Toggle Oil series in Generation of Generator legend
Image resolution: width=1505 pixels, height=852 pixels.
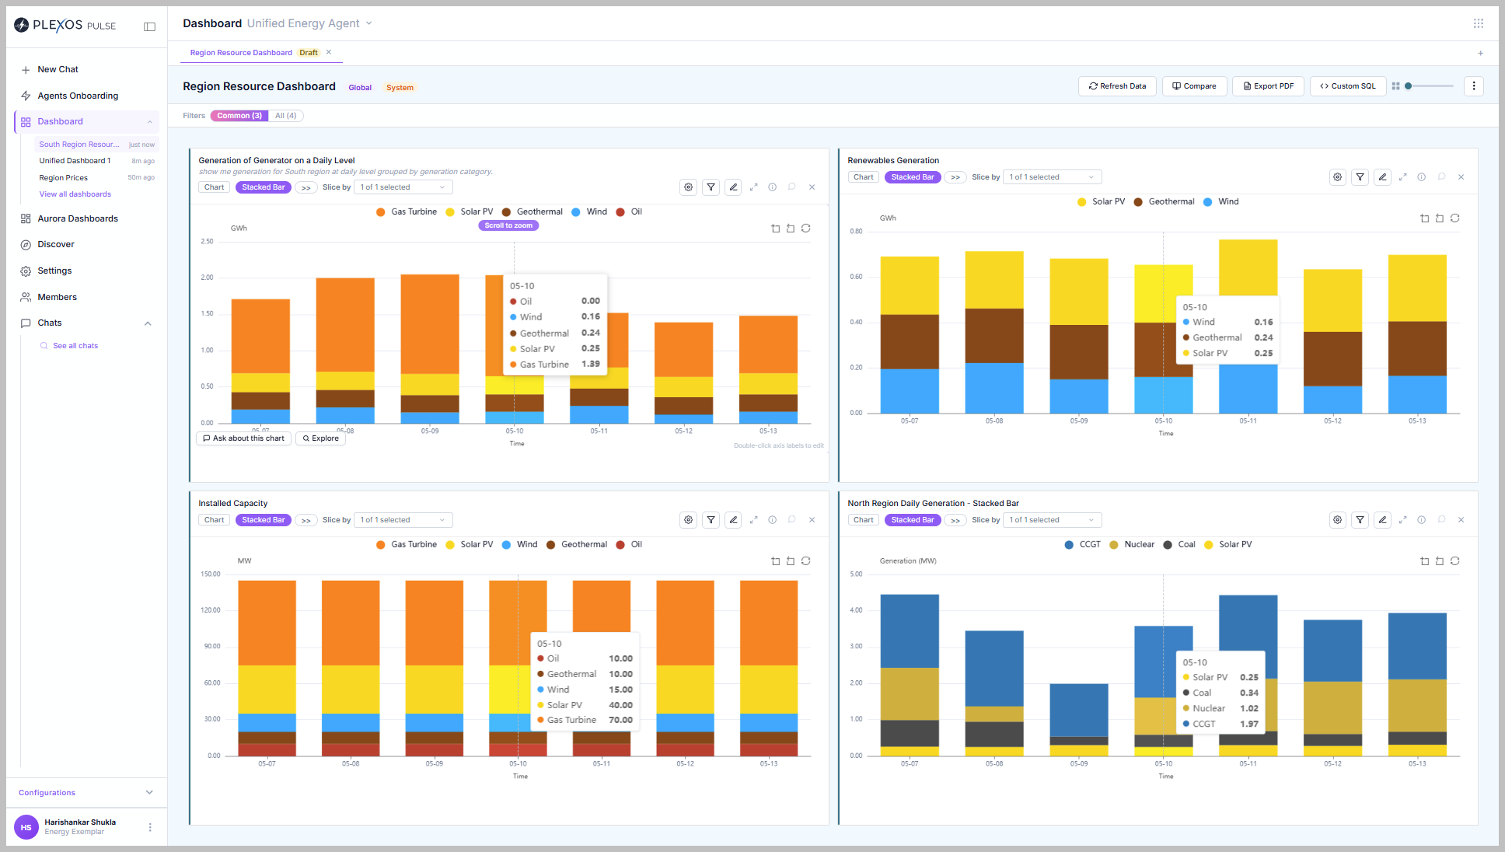pyautogui.click(x=629, y=212)
